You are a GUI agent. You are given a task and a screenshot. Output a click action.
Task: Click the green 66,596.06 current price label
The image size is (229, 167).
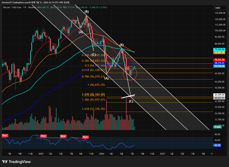(x=219, y=66)
